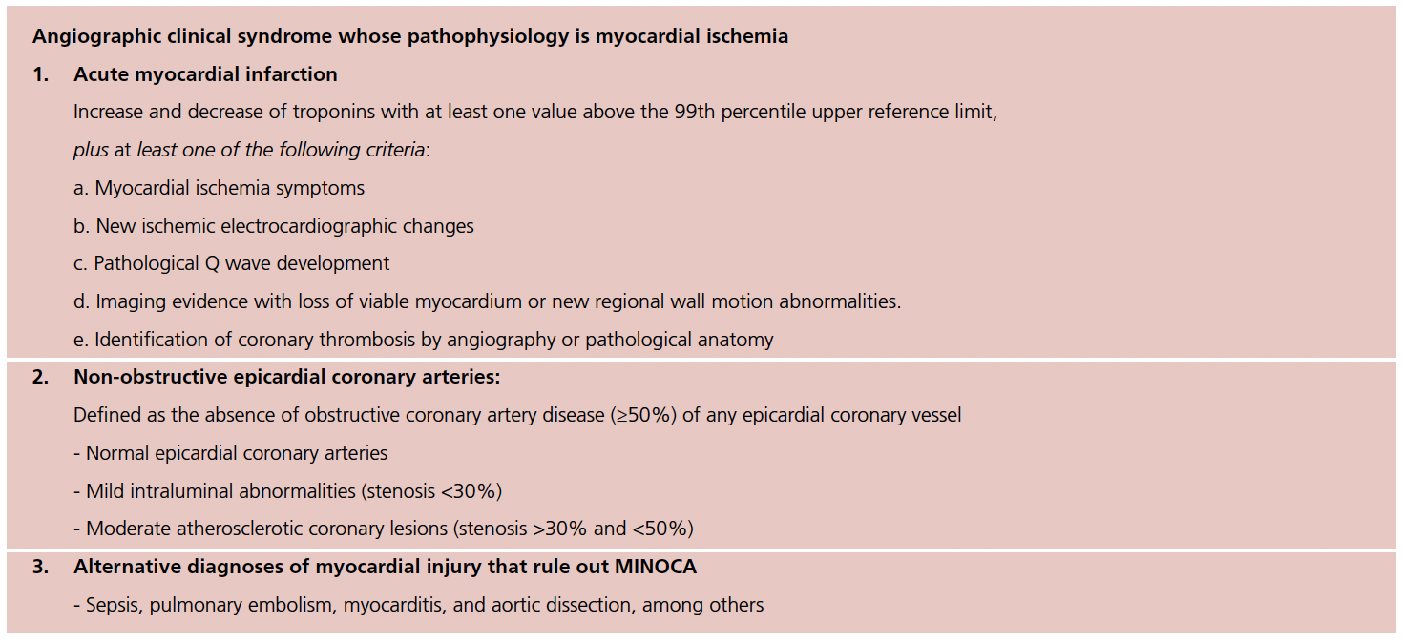Screen dimensions: 1403x643
Task: Click the 'Non-obstructive epicardial coronary arteries' heading
Action: [286, 377]
